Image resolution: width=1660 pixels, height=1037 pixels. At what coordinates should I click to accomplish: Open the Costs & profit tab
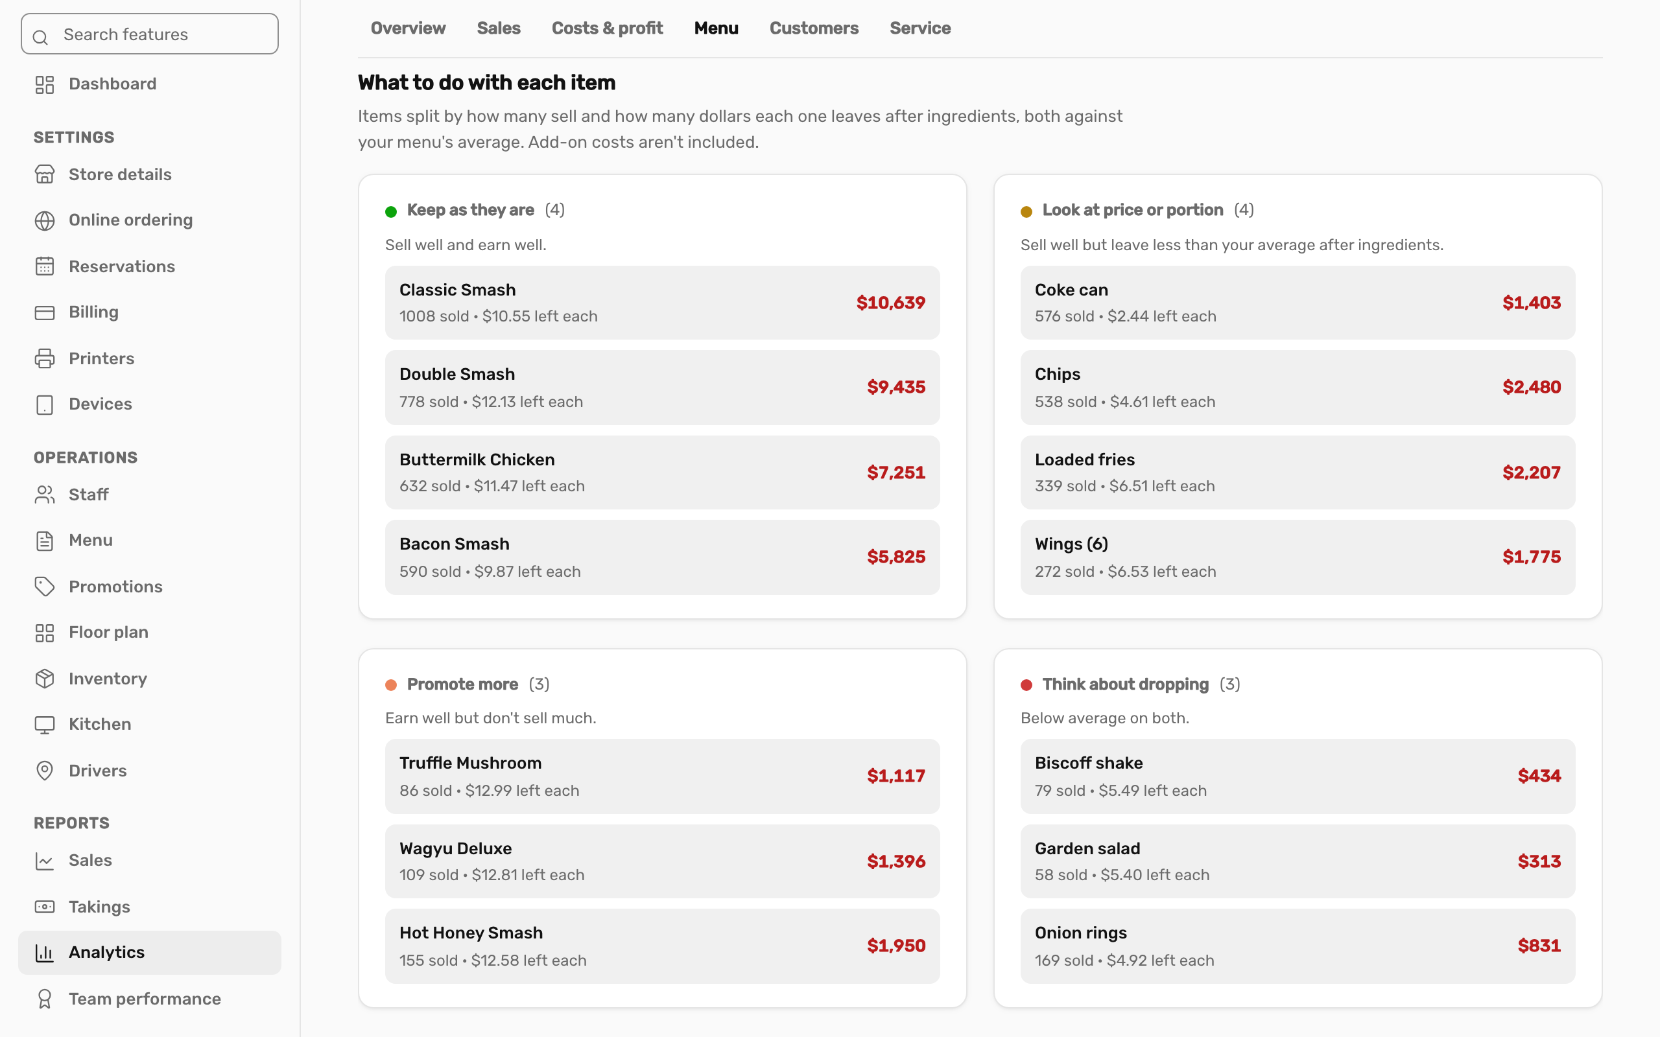(607, 28)
